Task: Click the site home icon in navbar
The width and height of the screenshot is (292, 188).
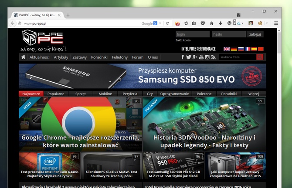Action: (23, 57)
